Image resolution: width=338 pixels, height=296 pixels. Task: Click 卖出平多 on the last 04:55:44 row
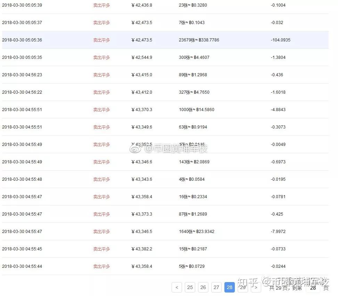coord(101,266)
